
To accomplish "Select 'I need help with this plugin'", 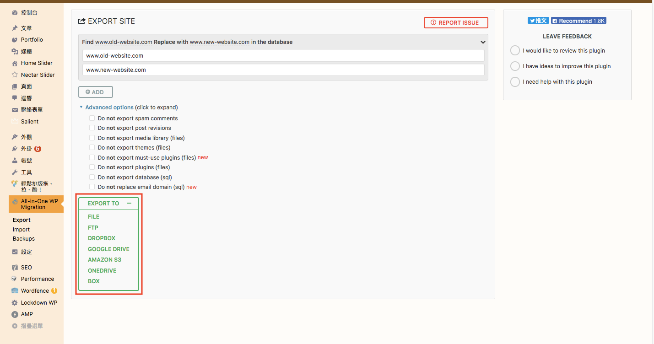I will tap(515, 81).
